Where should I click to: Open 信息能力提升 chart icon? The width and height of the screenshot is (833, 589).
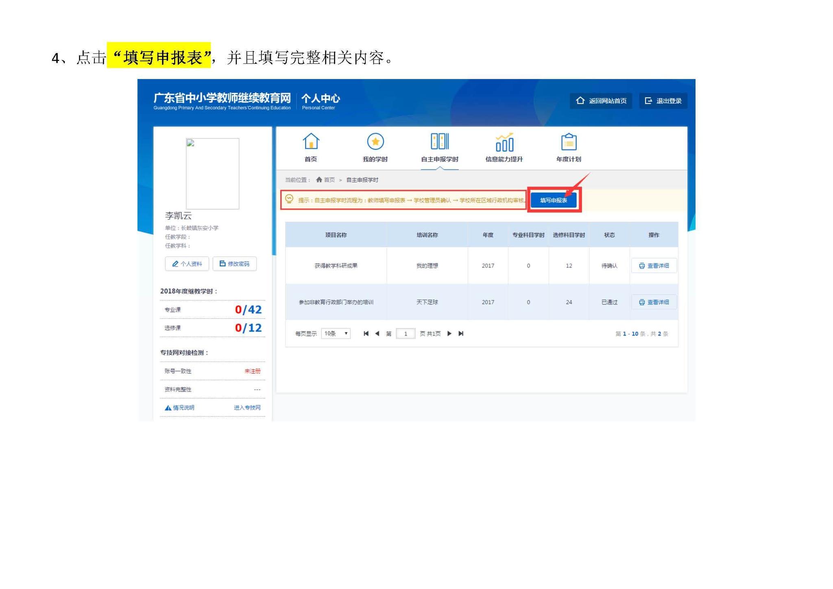(x=504, y=142)
